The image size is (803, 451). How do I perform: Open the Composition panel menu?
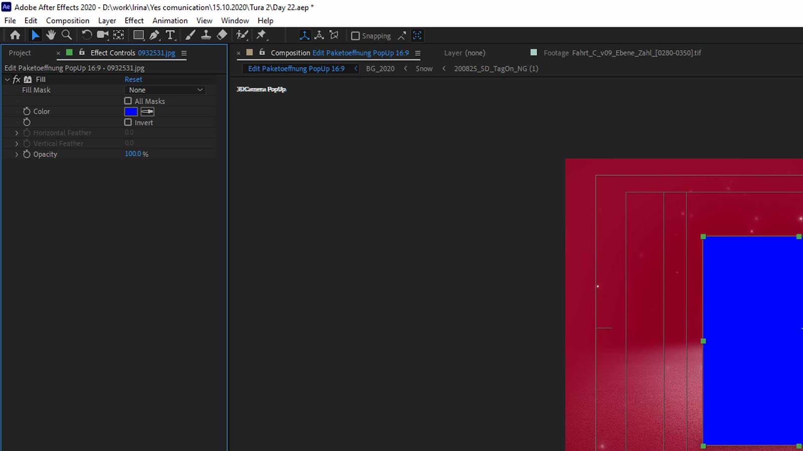418,53
